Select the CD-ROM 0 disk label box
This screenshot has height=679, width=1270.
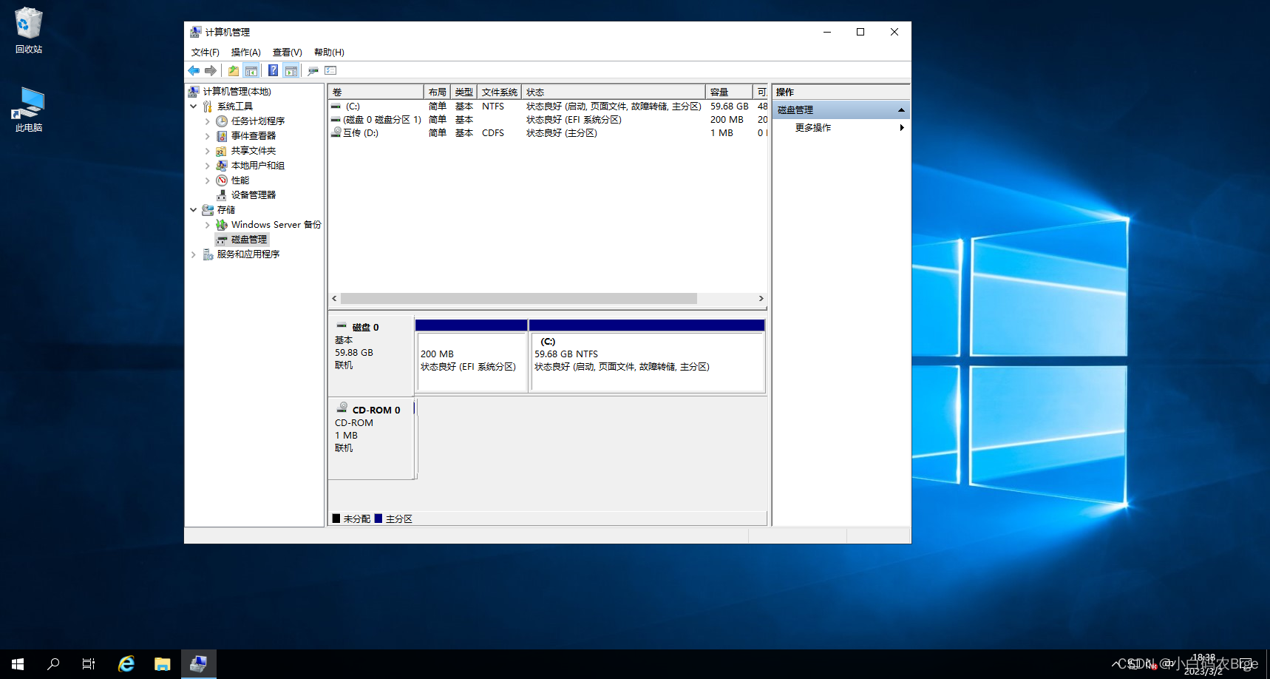click(x=371, y=439)
